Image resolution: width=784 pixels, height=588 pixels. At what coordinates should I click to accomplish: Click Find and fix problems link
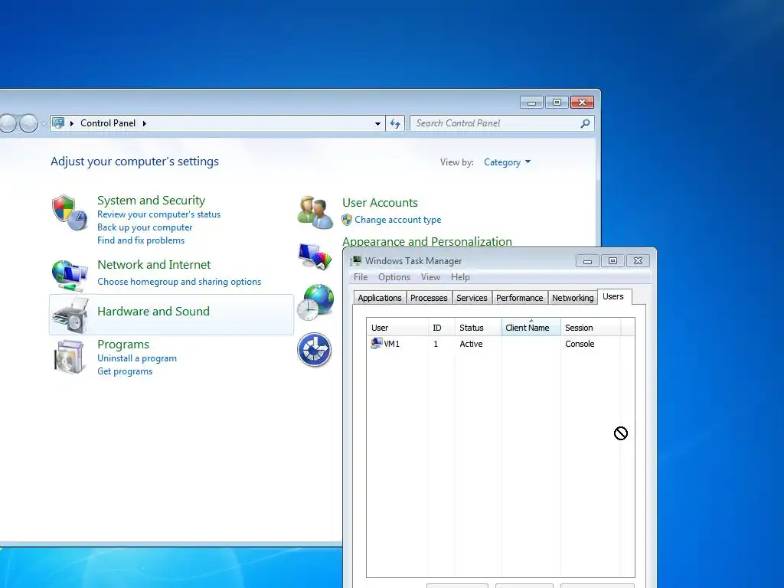coord(141,240)
